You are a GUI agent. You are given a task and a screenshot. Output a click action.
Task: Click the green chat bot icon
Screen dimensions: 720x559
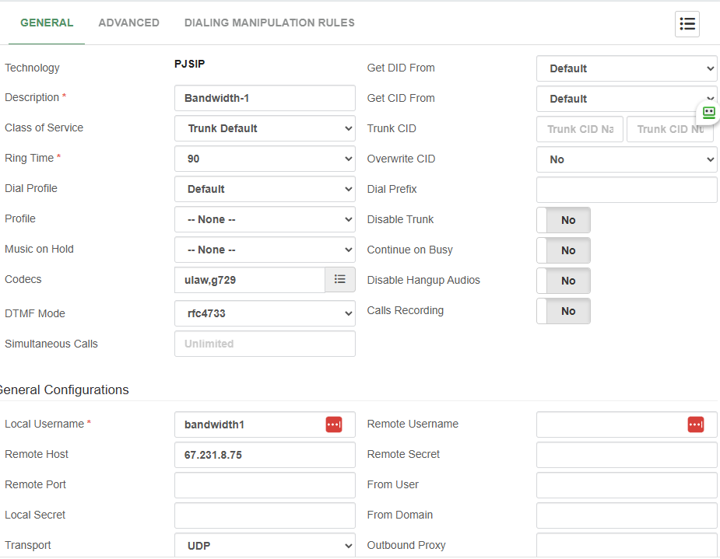pos(708,113)
